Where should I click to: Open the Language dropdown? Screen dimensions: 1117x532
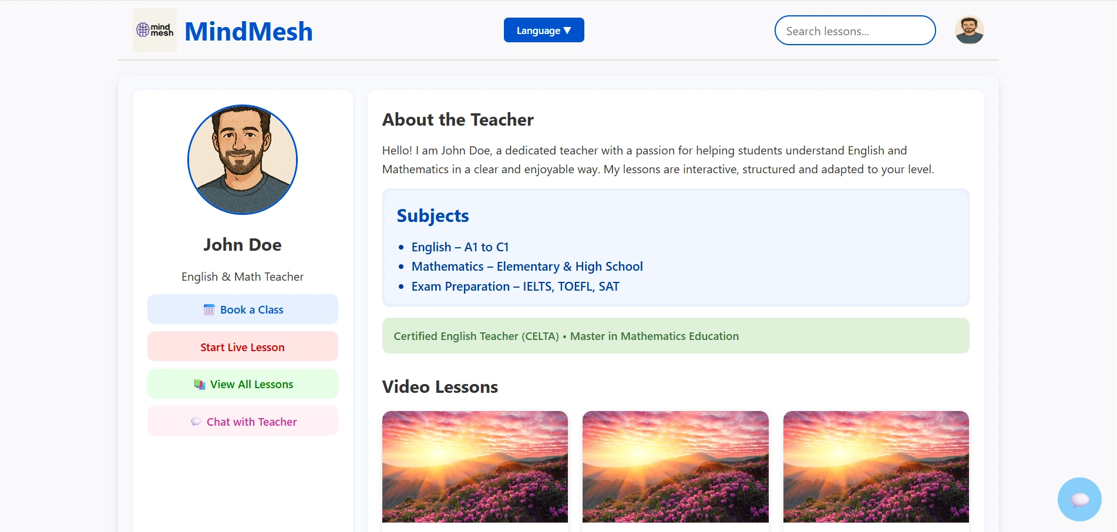click(544, 30)
